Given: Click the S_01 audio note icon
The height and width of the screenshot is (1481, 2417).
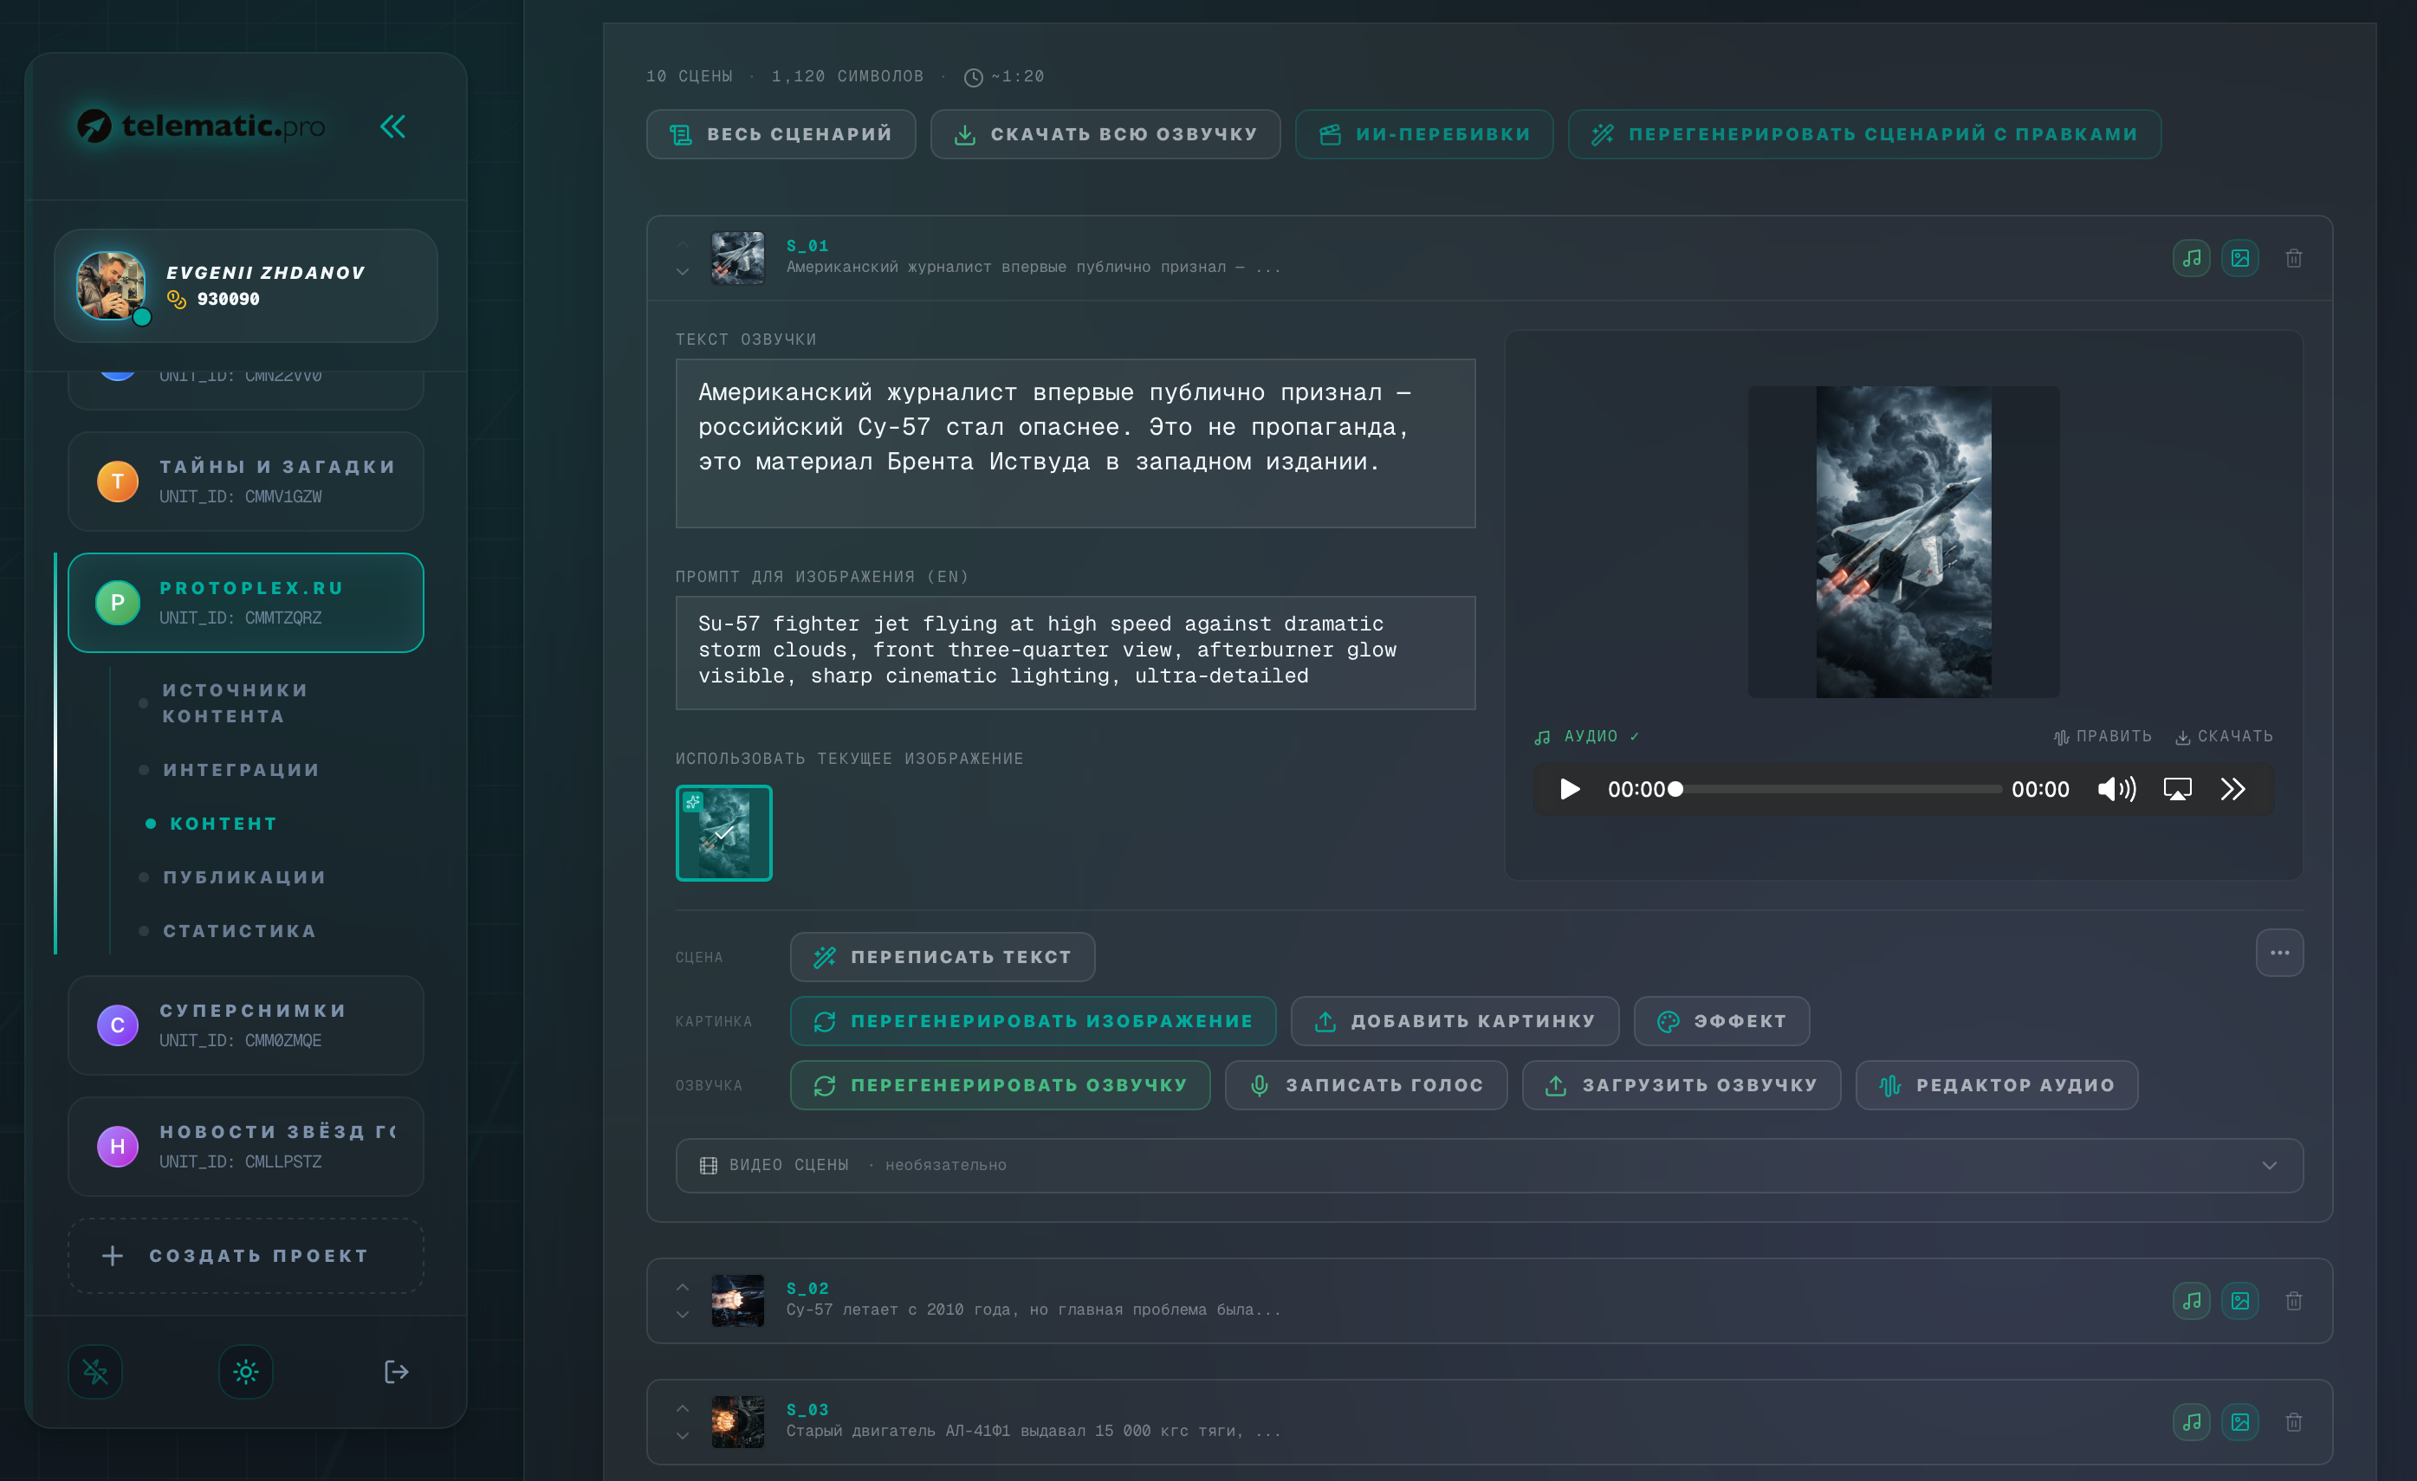Looking at the screenshot, I should click(2190, 258).
